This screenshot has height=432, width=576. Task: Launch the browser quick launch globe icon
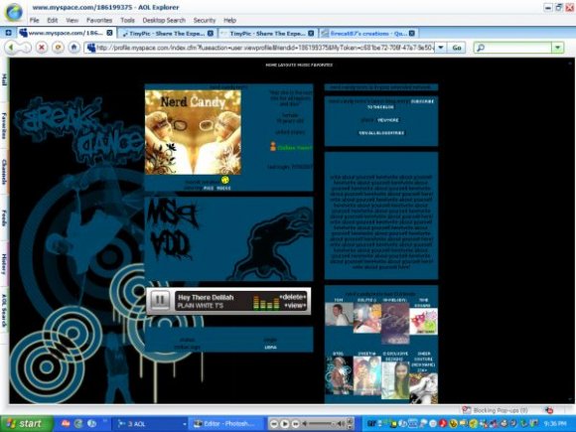pos(78,423)
